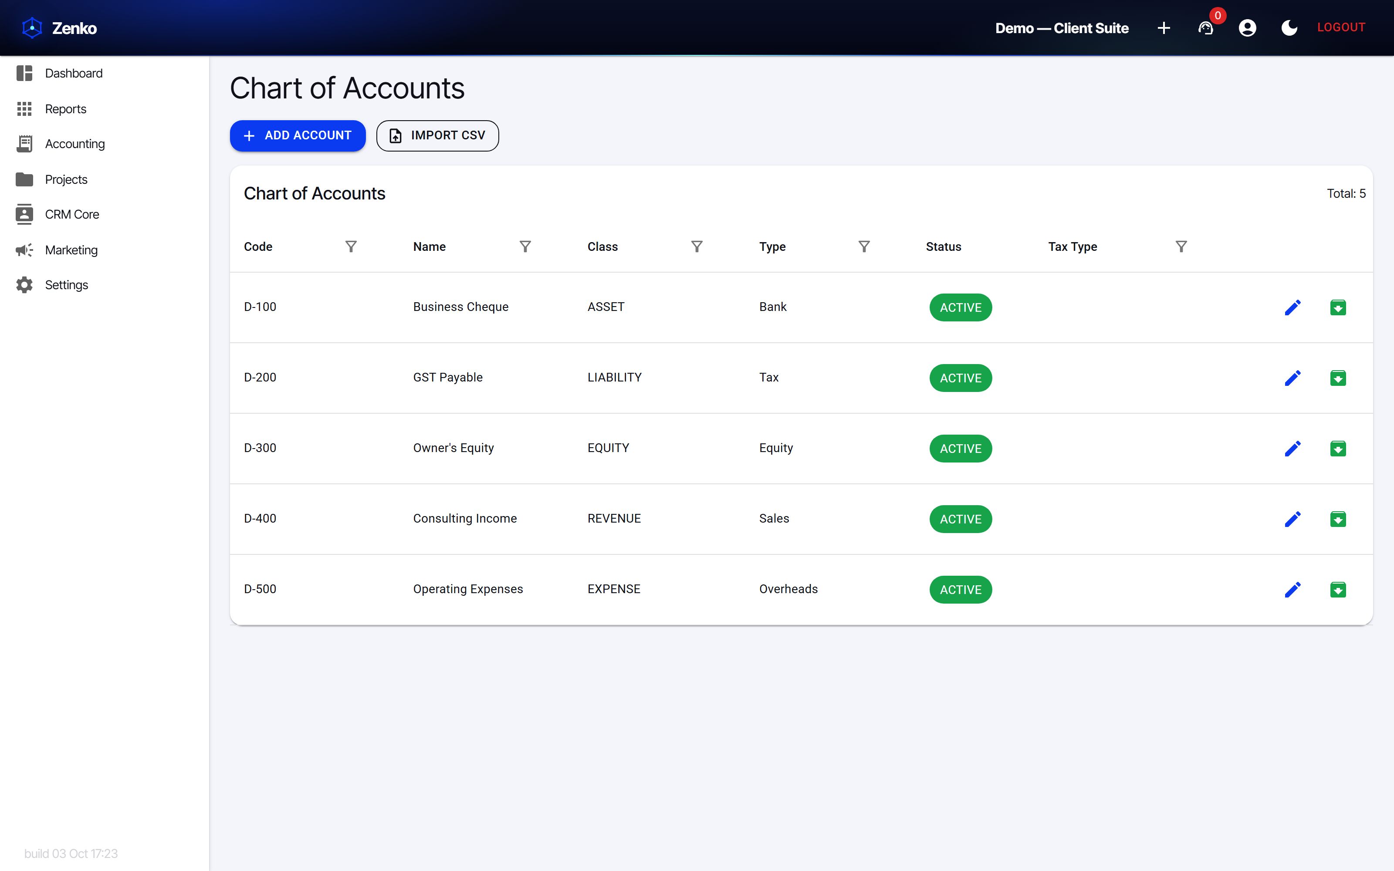Click the LIABILITY class cell

[615, 377]
